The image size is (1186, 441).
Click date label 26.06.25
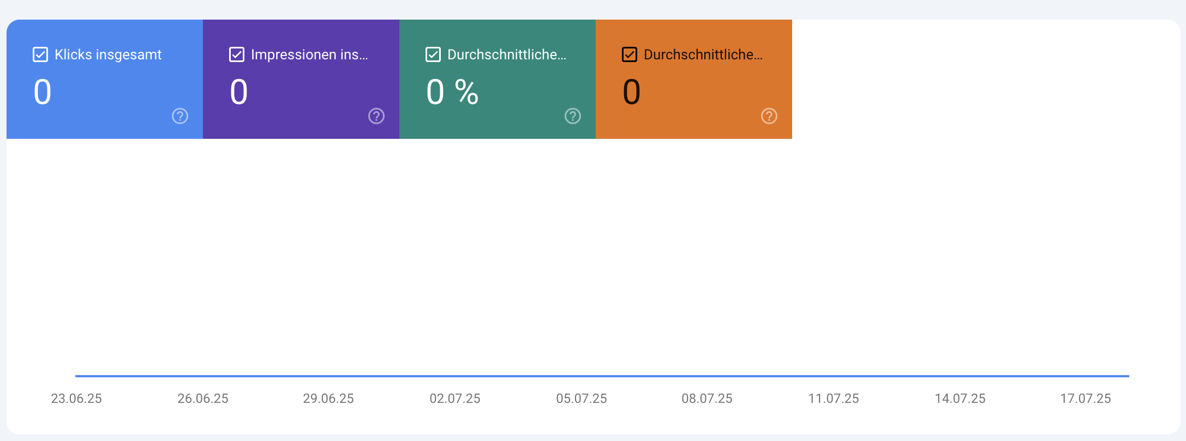pyautogui.click(x=203, y=399)
